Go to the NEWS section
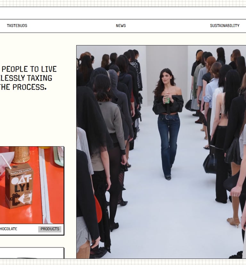Image resolution: width=246 pixels, height=265 pixels. tap(121, 26)
